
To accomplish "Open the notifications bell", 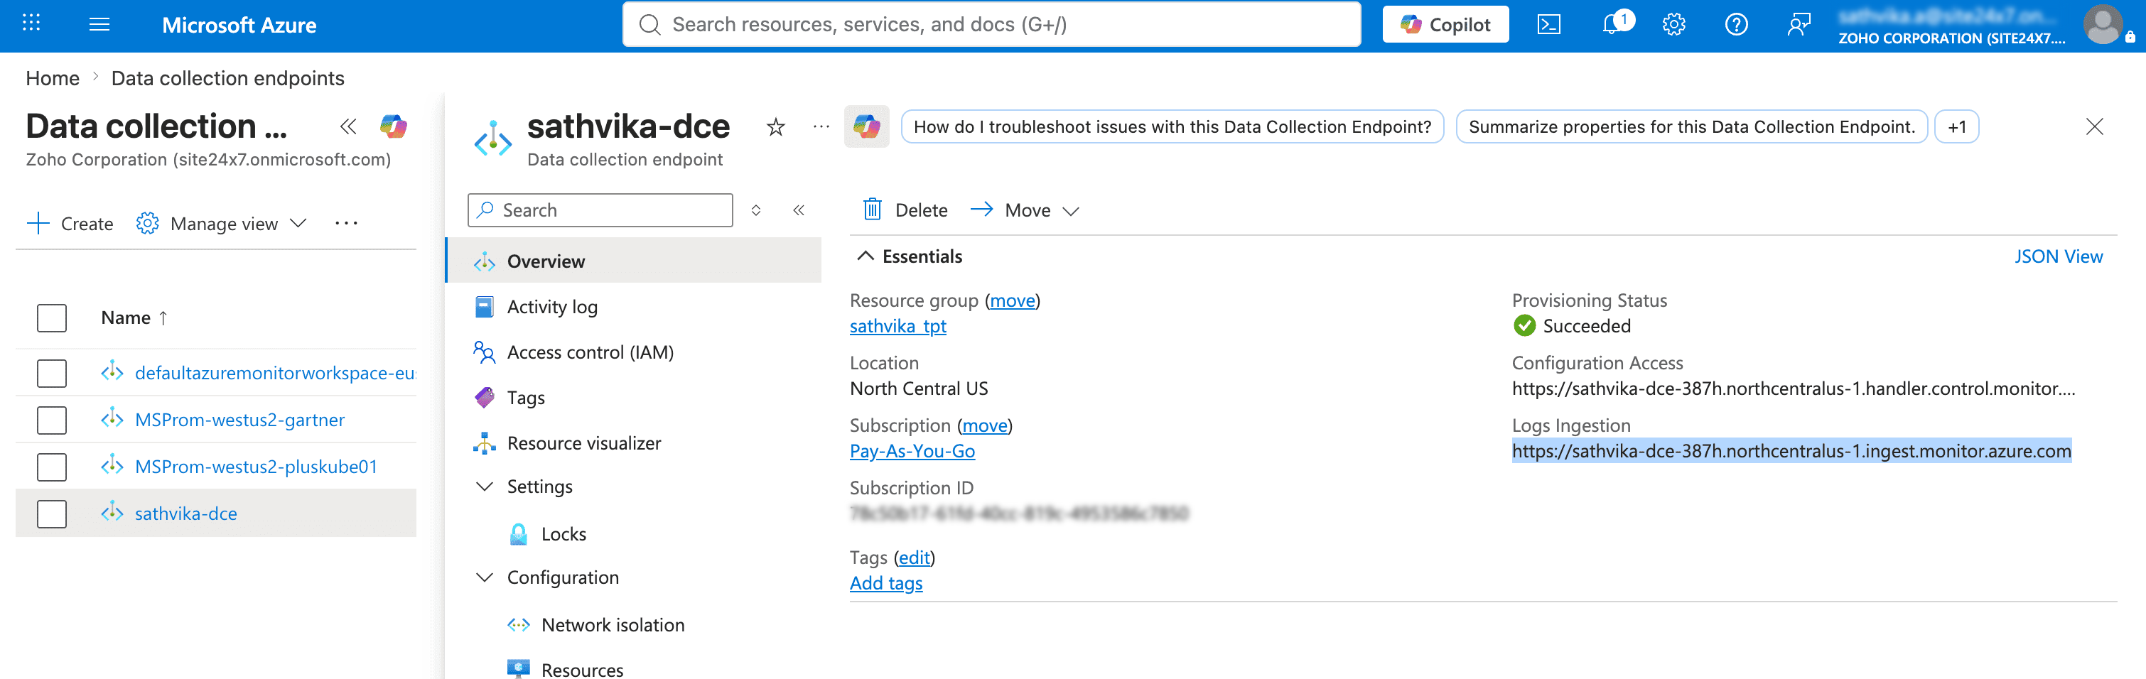I will click(1613, 24).
